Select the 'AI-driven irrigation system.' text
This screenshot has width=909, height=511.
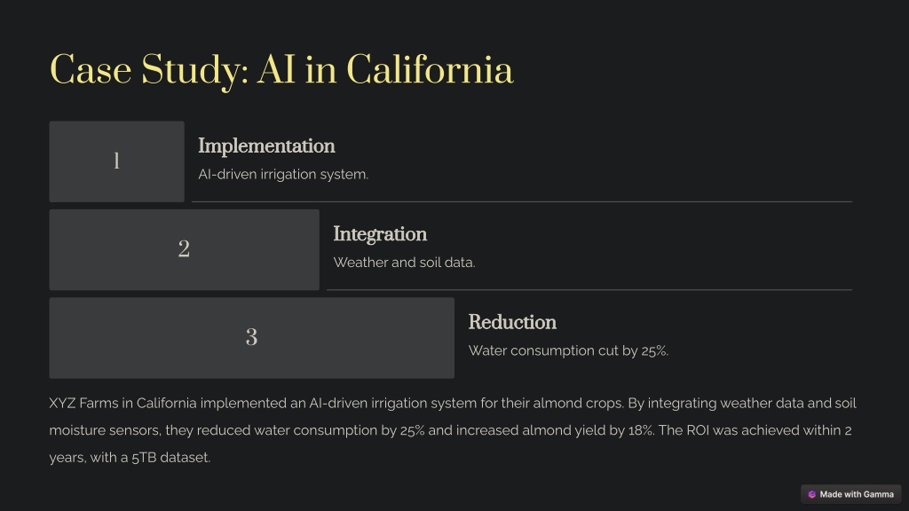[283, 175]
